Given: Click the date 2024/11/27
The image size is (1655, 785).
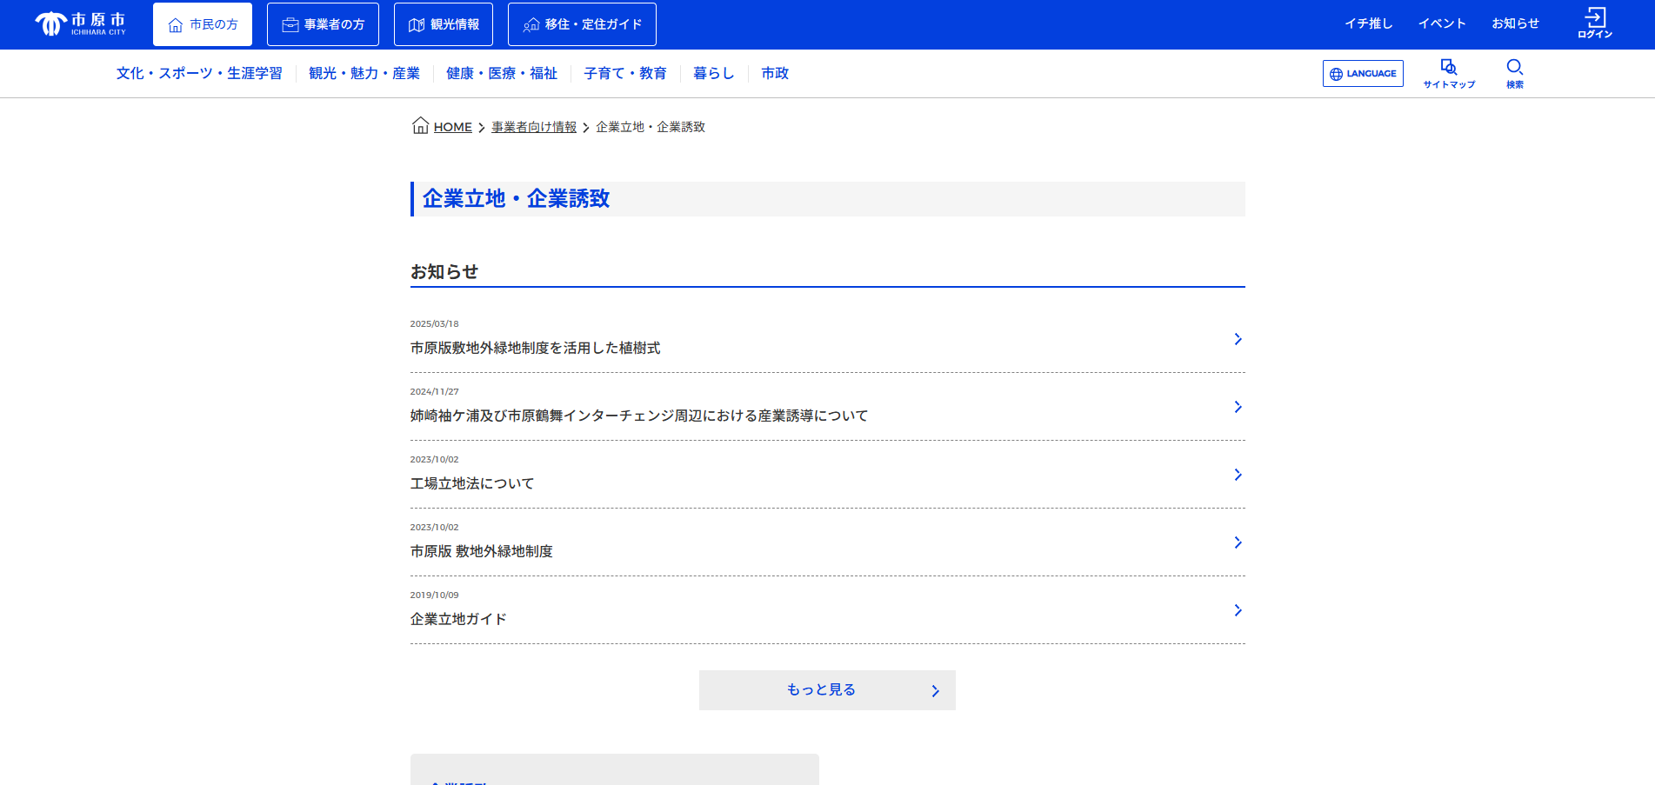Looking at the screenshot, I should pyautogui.click(x=434, y=391).
